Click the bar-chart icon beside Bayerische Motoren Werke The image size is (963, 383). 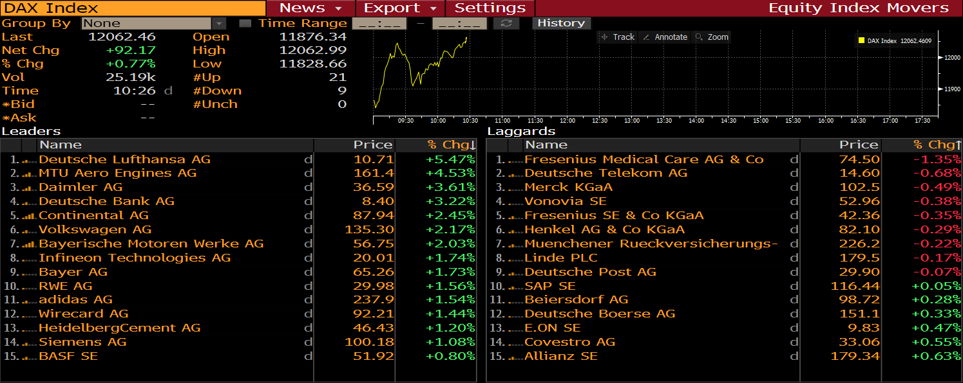coord(29,245)
